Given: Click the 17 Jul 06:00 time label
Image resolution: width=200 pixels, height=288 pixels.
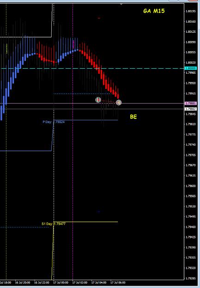Looking at the screenshot, I should coord(118,282).
